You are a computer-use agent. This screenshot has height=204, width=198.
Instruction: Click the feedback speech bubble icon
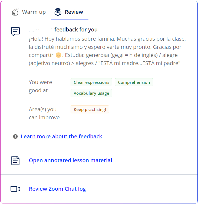15,31
